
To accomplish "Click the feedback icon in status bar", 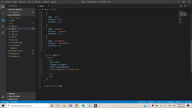I will pyautogui.click(x=186, y=102).
